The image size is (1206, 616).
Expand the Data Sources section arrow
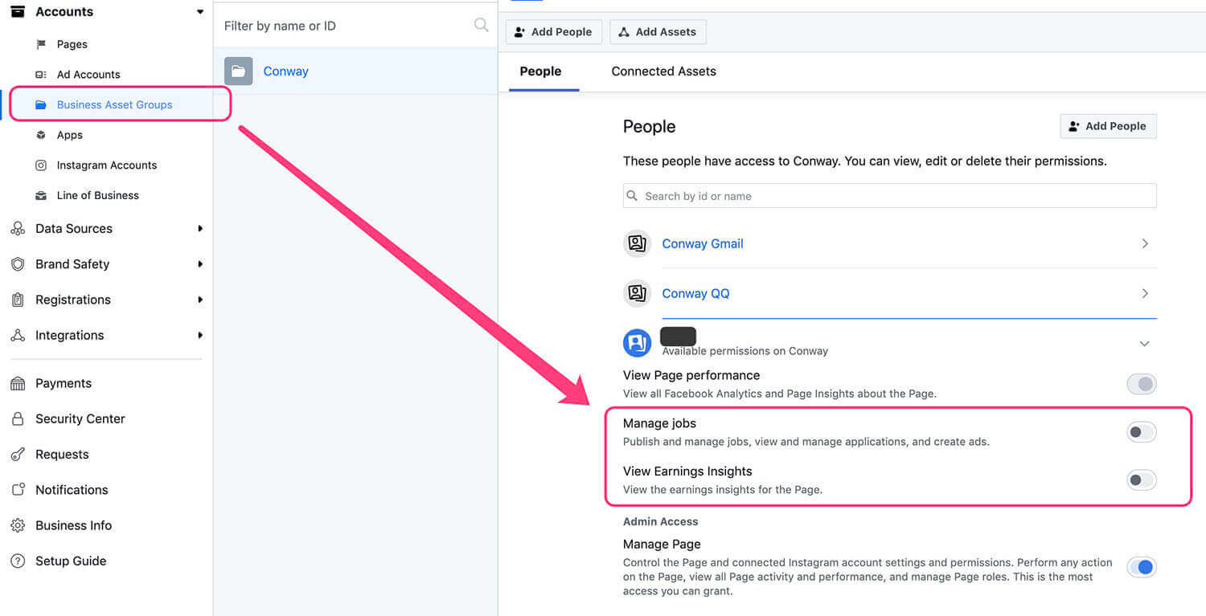click(x=200, y=229)
